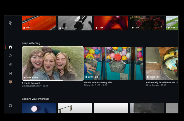Open the Saved bookmark icon

[x=11, y=73]
